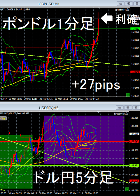The height and width of the screenshot is (196, 140).
Task: Click the 30 Mar 08:15 time label
Action: point(30,193)
